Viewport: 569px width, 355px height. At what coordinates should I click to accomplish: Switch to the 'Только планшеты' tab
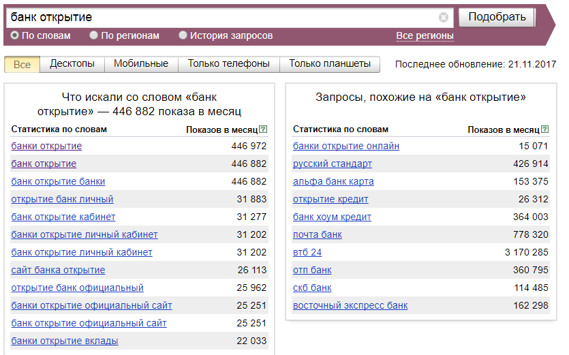tap(330, 64)
